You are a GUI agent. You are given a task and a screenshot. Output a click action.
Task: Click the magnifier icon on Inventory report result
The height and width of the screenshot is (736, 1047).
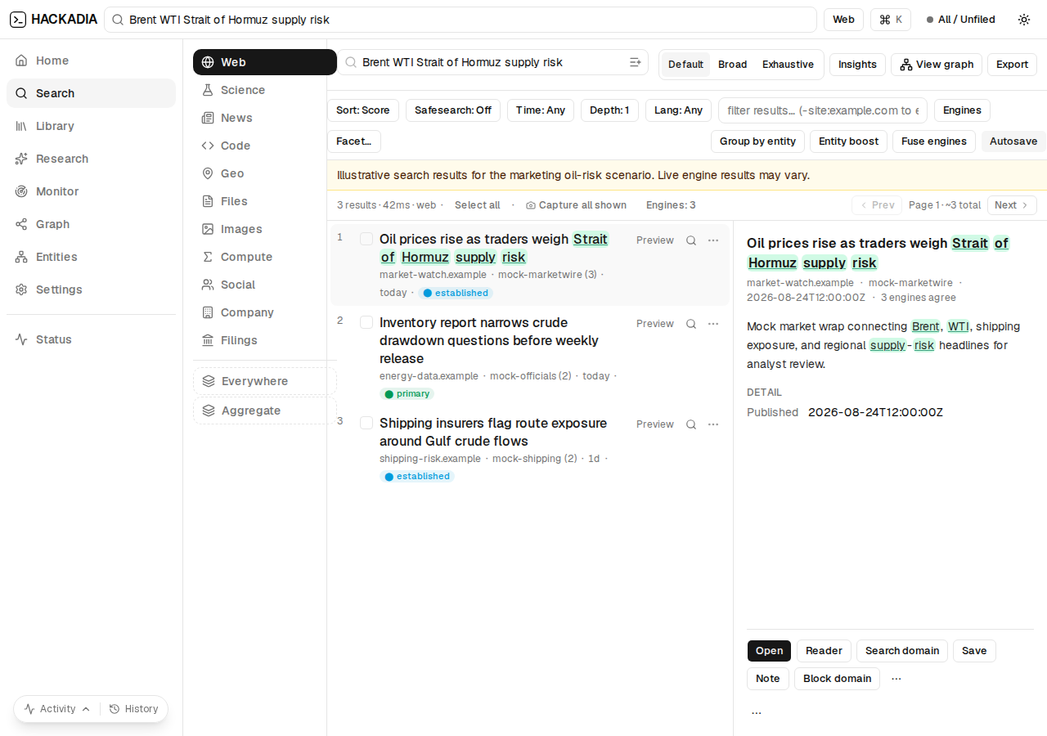[x=691, y=324]
